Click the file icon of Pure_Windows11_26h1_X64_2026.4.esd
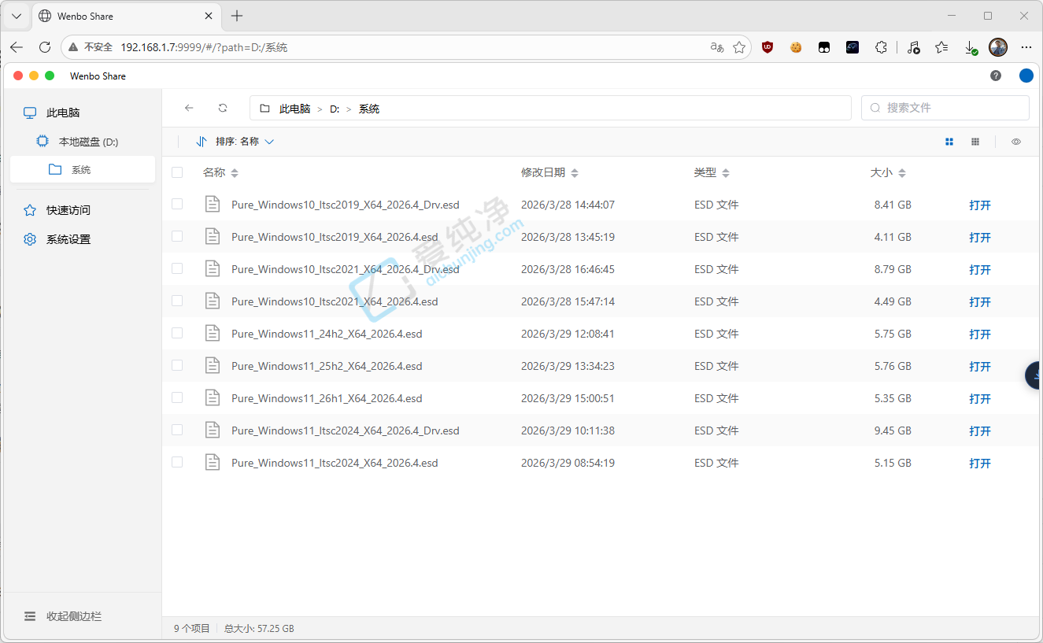The height and width of the screenshot is (643, 1043). [x=212, y=397]
